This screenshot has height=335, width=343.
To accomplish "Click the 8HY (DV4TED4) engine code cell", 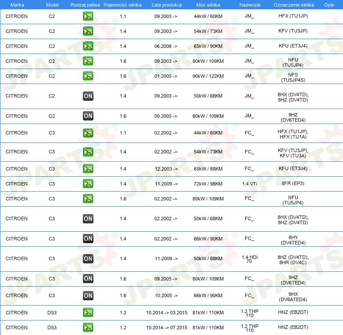I will coord(293,240).
